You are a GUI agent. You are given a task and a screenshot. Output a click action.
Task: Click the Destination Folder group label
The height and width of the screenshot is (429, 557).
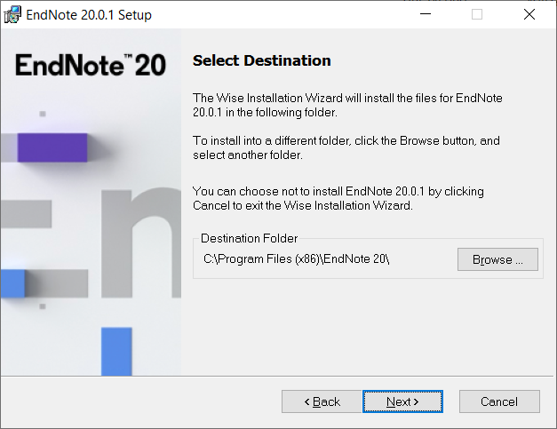coord(249,238)
